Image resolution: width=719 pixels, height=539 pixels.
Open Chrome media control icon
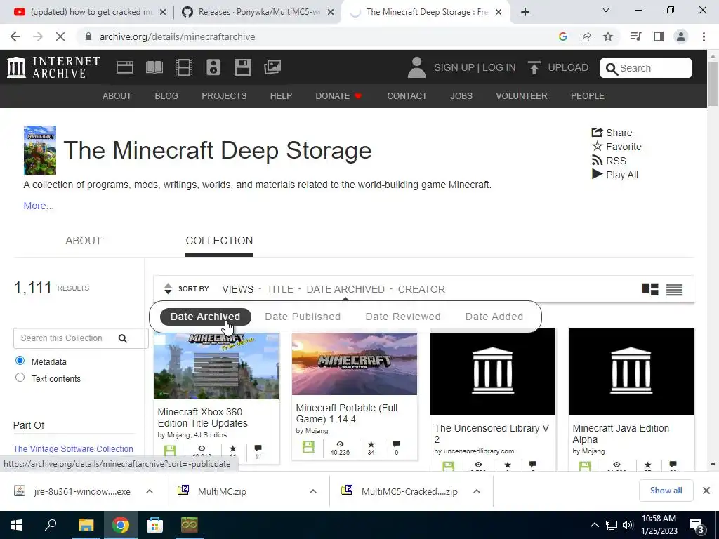[x=635, y=36]
